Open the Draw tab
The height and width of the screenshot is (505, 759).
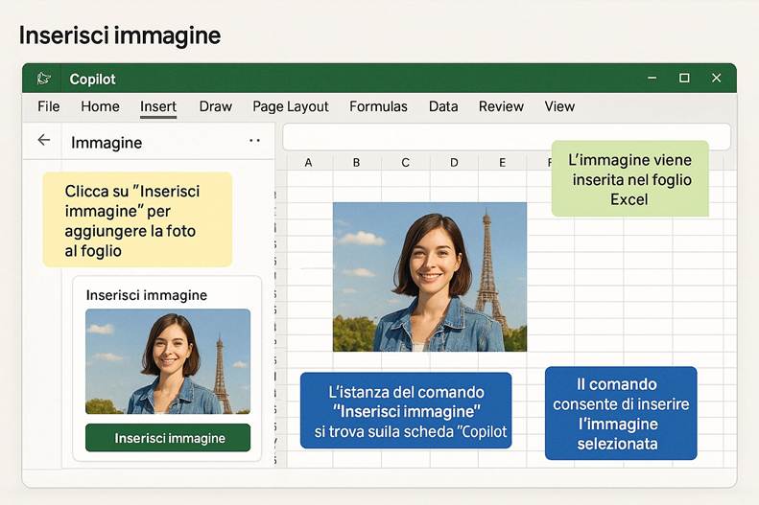point(215,106)
